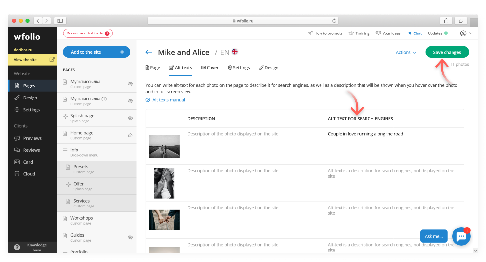The height and width of the screenshot is (262, 486).
Task: Open Chat link in top bar
Action: point(414,33)
